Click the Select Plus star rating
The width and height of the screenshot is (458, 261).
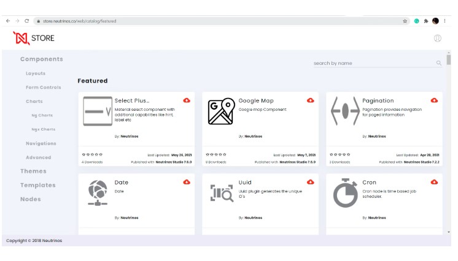(92, 154)
